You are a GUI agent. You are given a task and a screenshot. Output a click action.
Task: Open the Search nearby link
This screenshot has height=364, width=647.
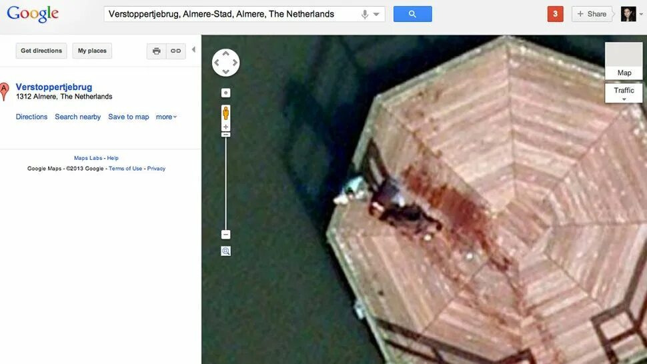coord(77,117)
